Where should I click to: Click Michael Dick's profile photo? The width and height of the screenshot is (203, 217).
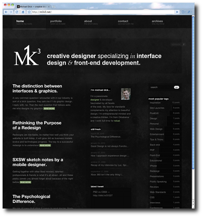tap(126, 94)
